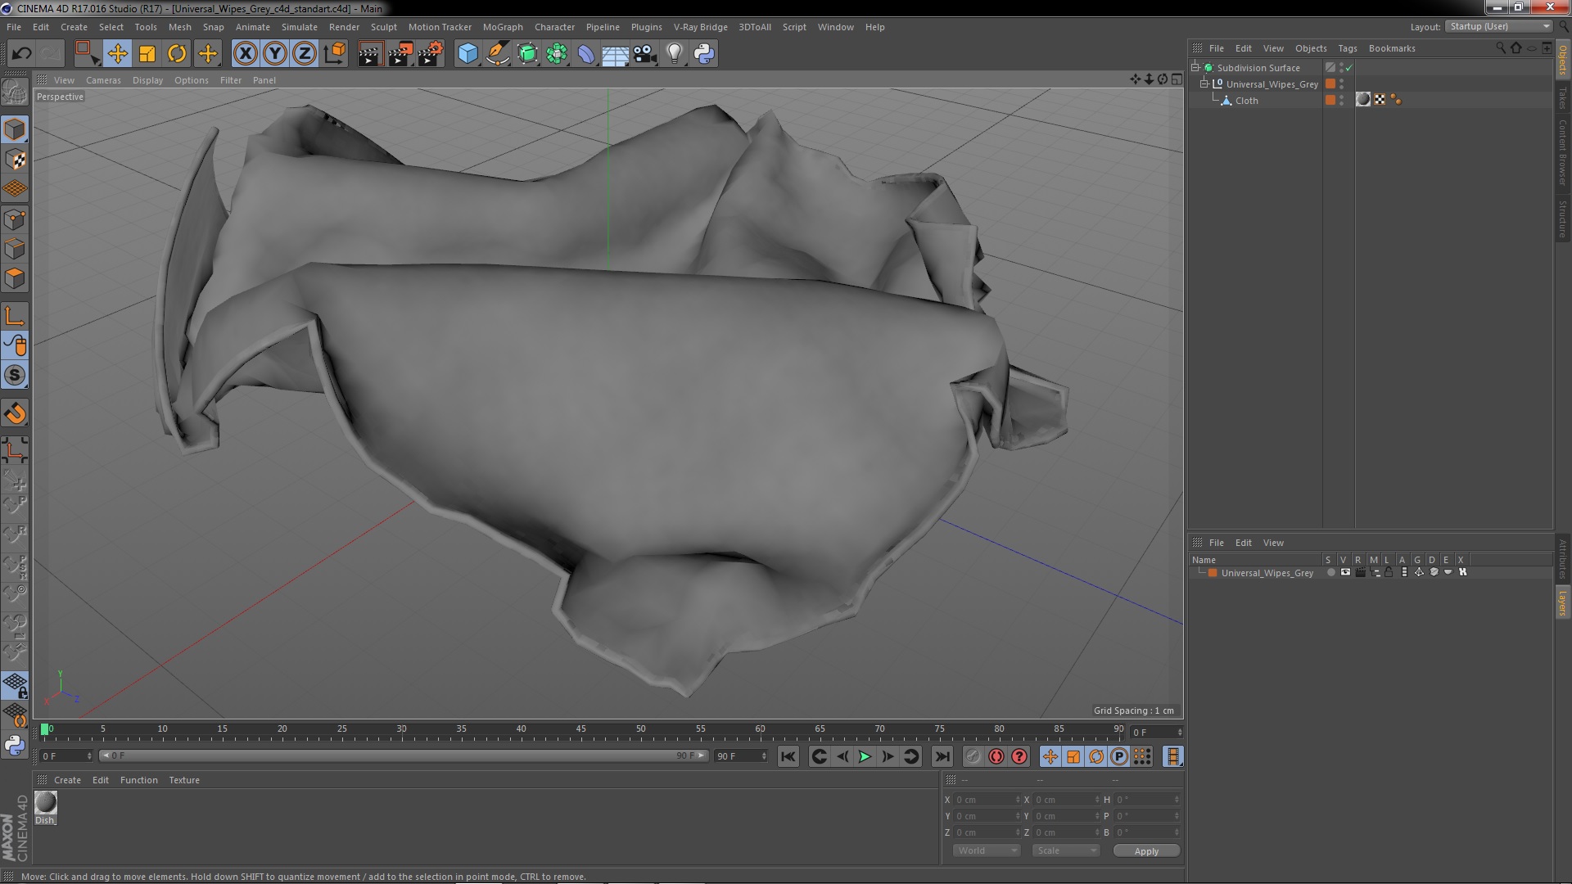Add a Camera object
The width and height of the screenshot is (1572, 884).
[x=645, y=54]
